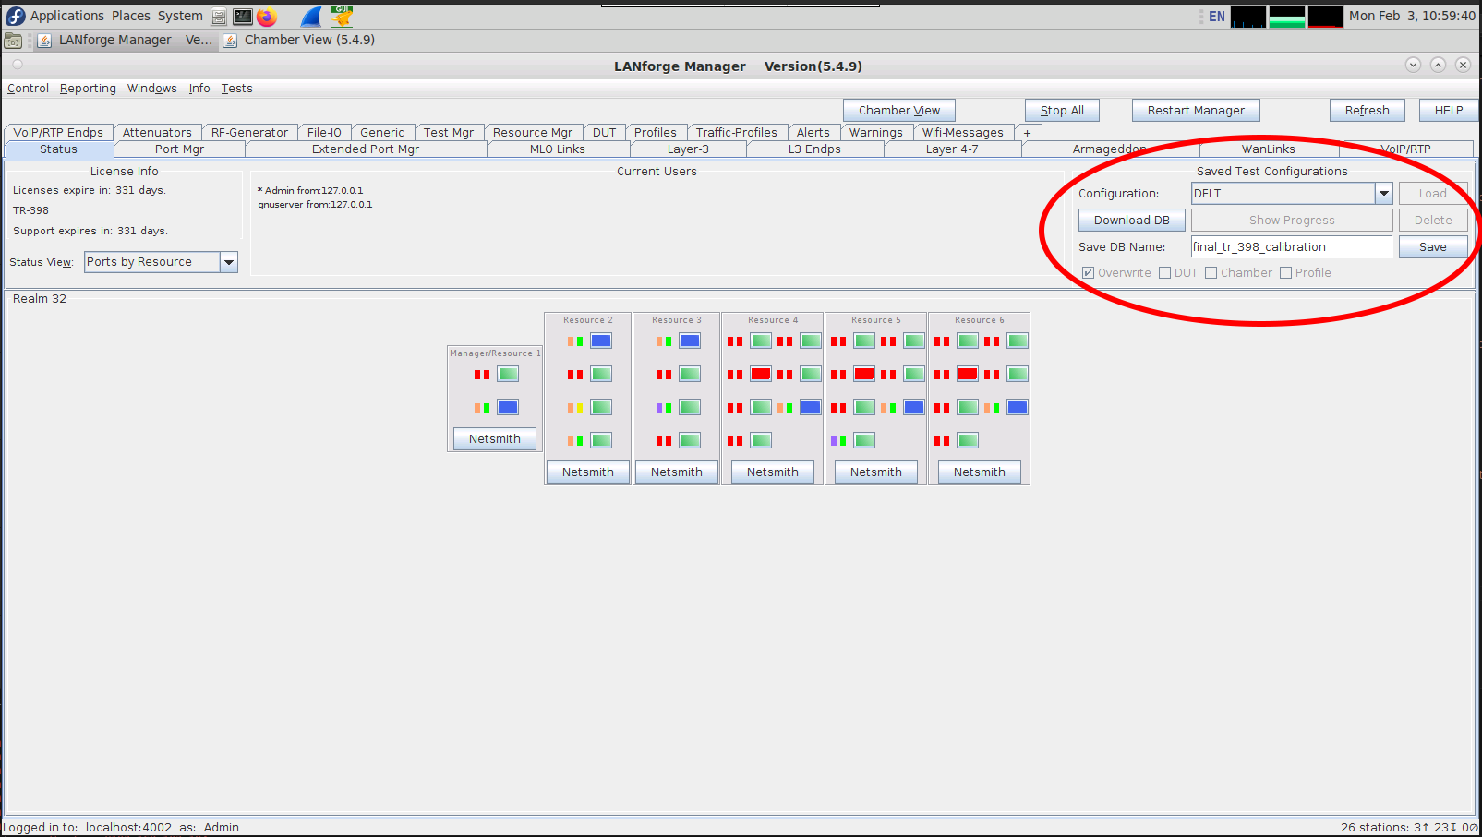Open the Status View dropdown
Viewport: 1482px width, 837px height.
pos(229,262)
